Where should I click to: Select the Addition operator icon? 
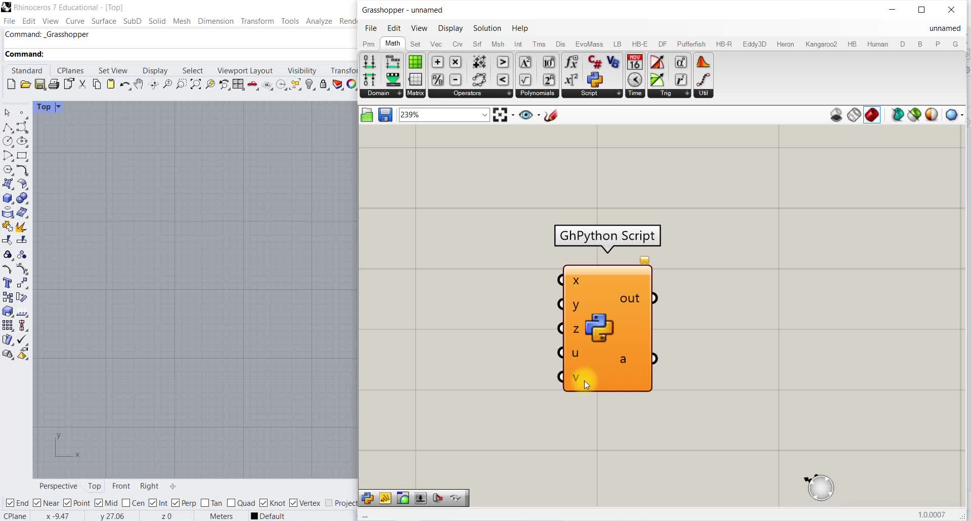[437, 62]
